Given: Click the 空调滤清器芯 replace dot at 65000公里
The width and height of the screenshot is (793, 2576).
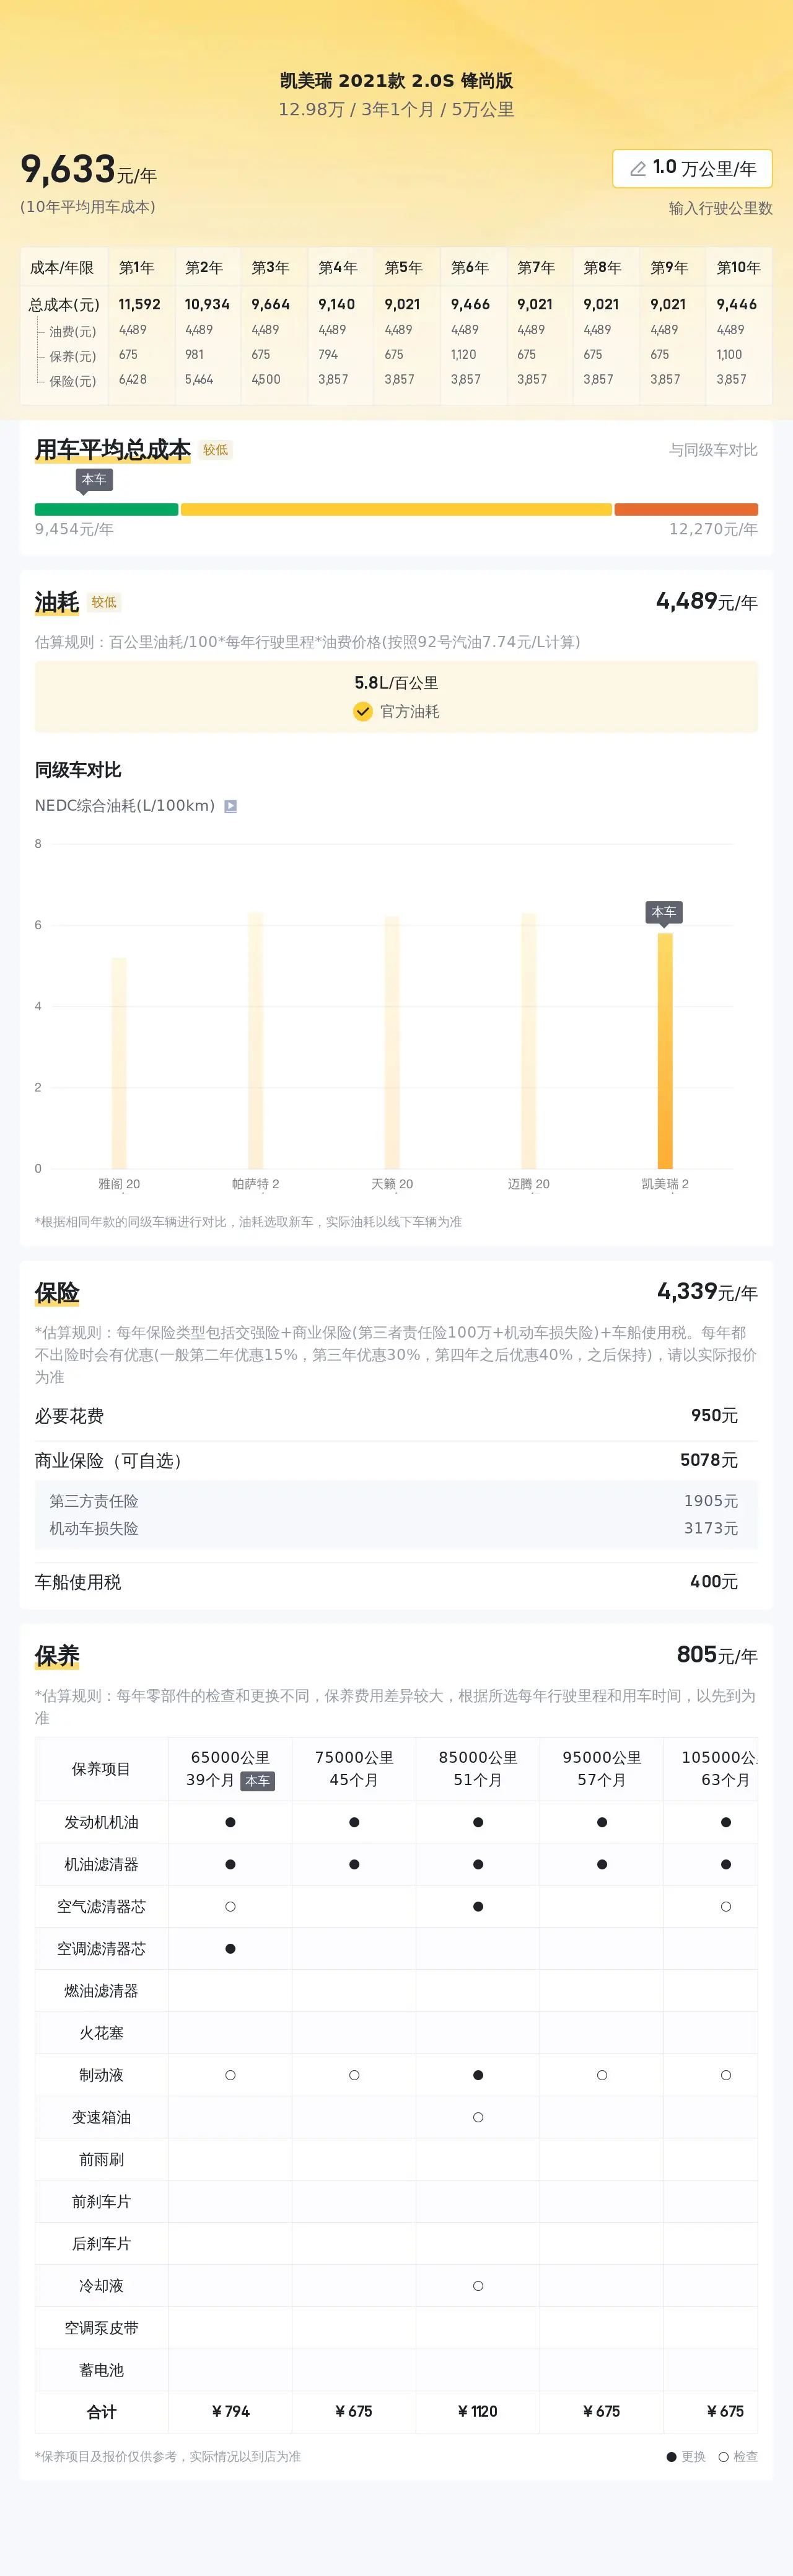Looking at the screenshot, I should point(230,1949).
